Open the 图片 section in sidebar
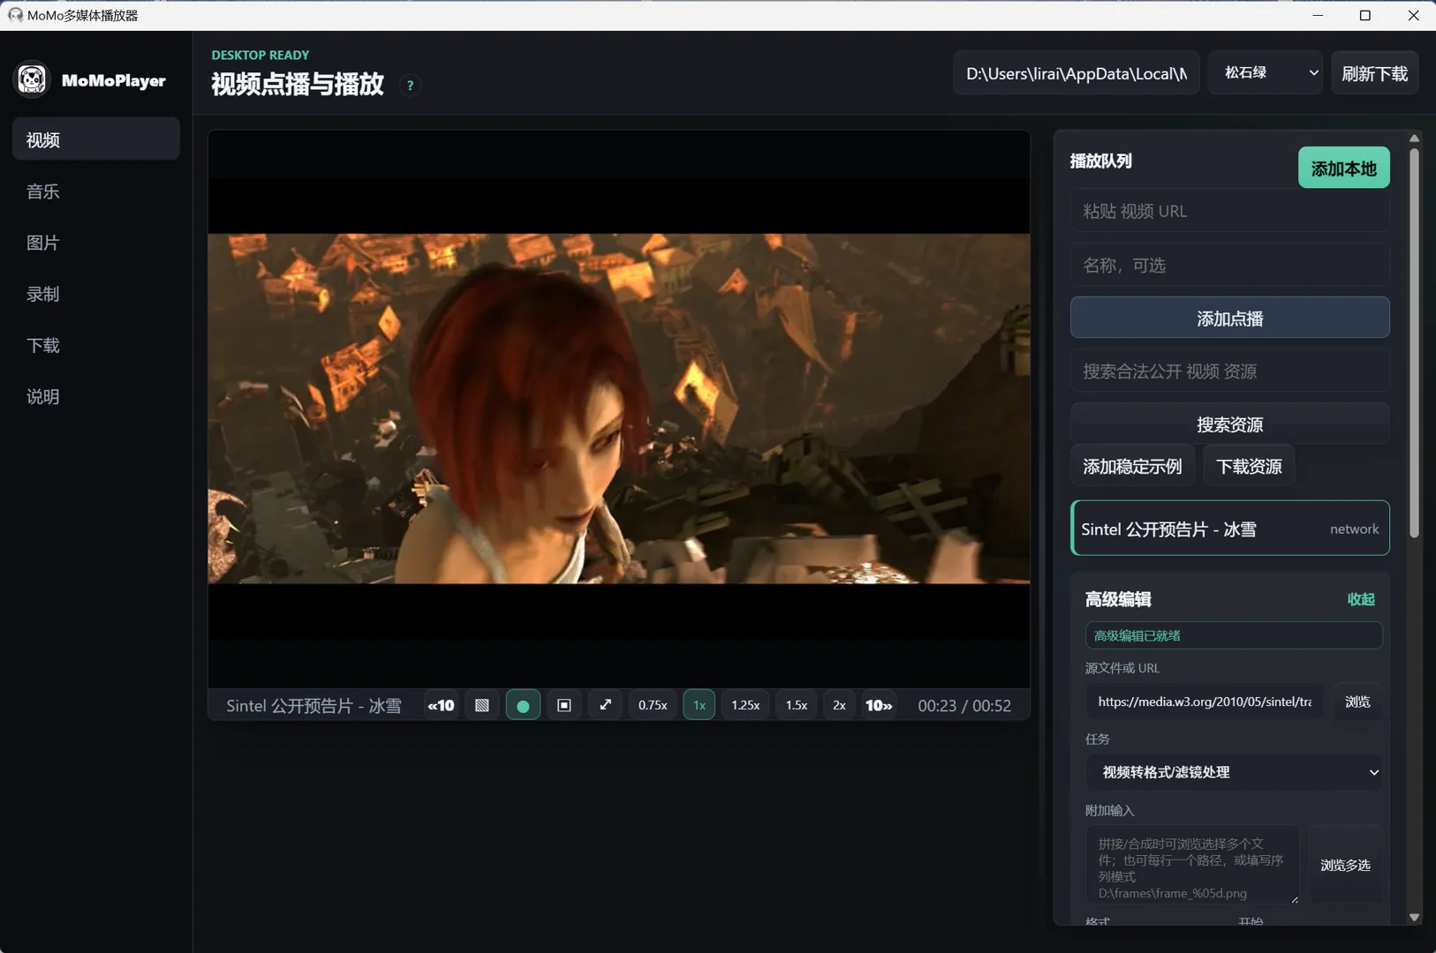Screen dimensions: 1436x953 click(x=96, y=242)
